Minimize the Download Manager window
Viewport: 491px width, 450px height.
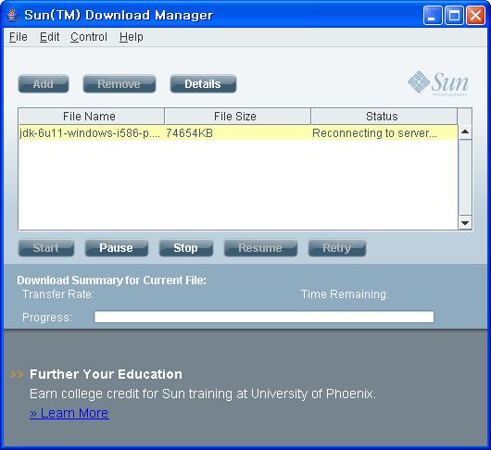[433, 15]
